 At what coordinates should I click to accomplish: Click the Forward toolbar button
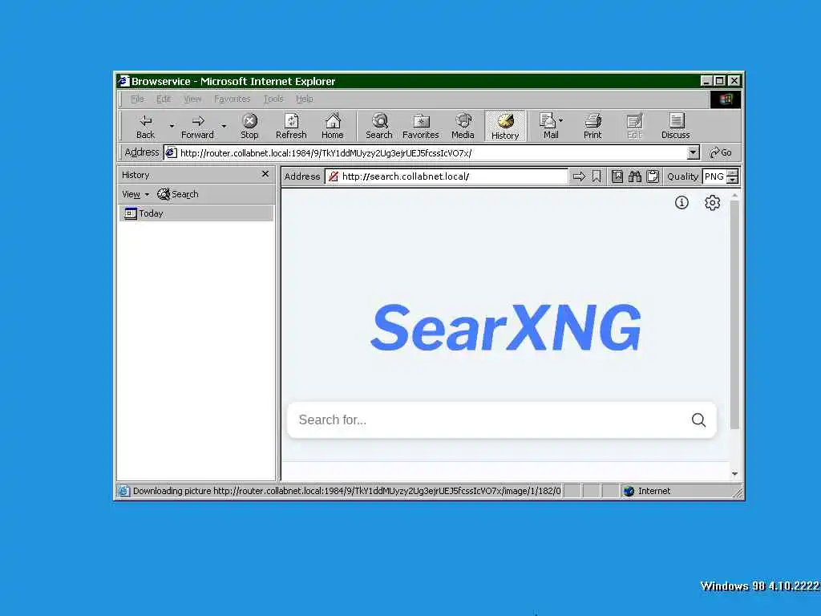[197, 127]
